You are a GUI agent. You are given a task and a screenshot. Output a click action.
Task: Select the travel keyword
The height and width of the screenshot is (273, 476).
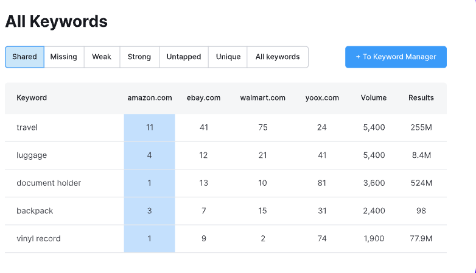point(27,127)
